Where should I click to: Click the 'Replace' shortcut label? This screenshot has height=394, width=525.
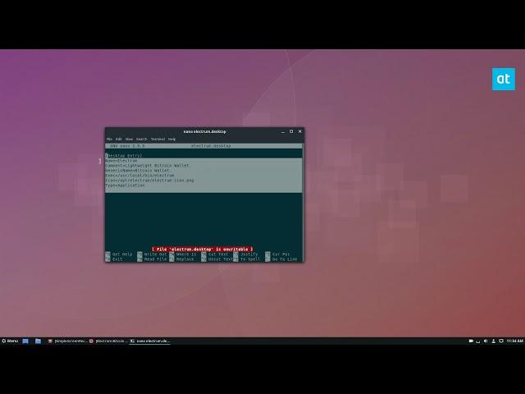[185, 259]
